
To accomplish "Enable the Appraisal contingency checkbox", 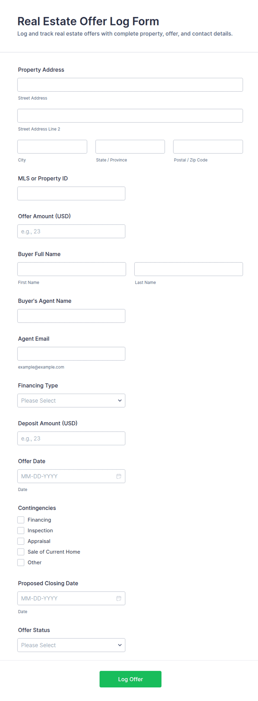I will (21, 541).
